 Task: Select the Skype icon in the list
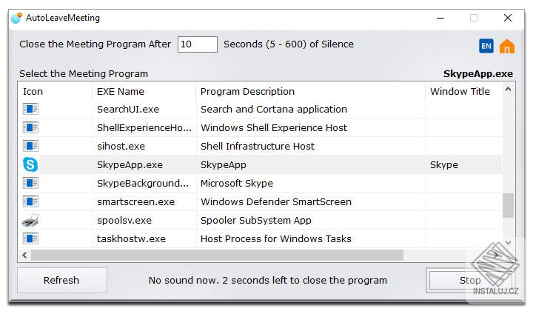pyautogui.click(x=30, y=165)
